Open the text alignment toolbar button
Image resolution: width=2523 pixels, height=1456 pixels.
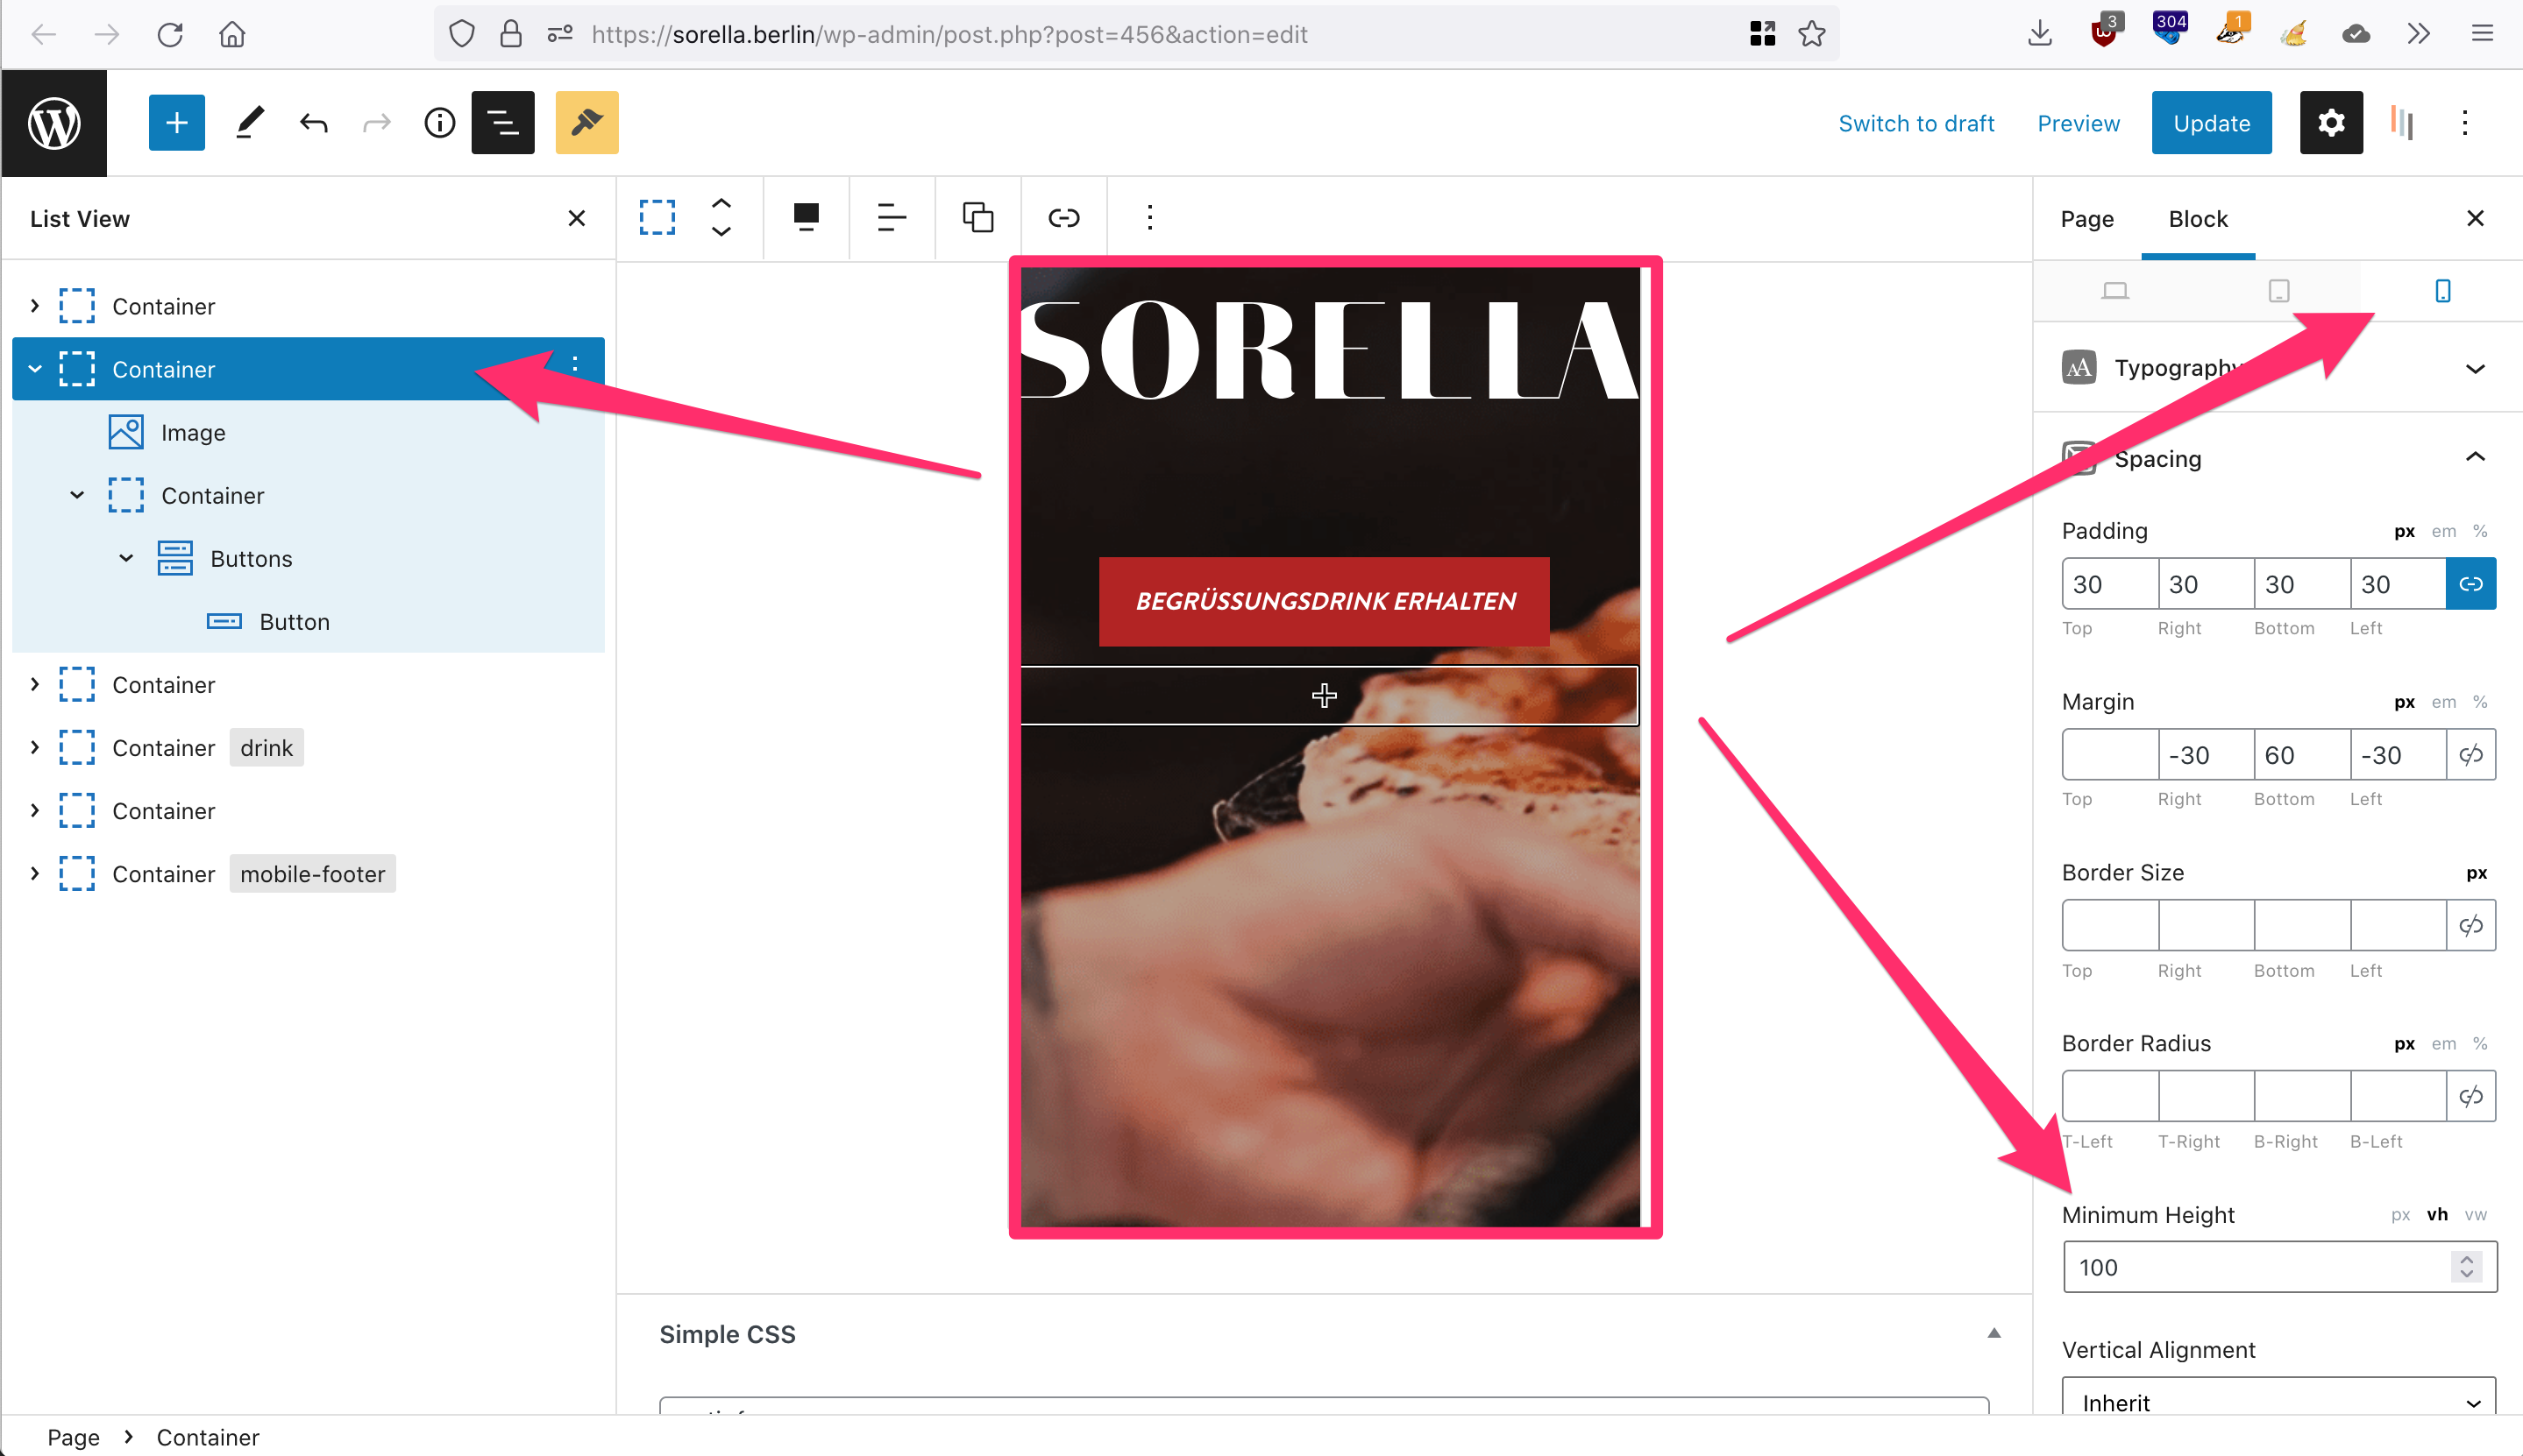click(x=892, y=218)
